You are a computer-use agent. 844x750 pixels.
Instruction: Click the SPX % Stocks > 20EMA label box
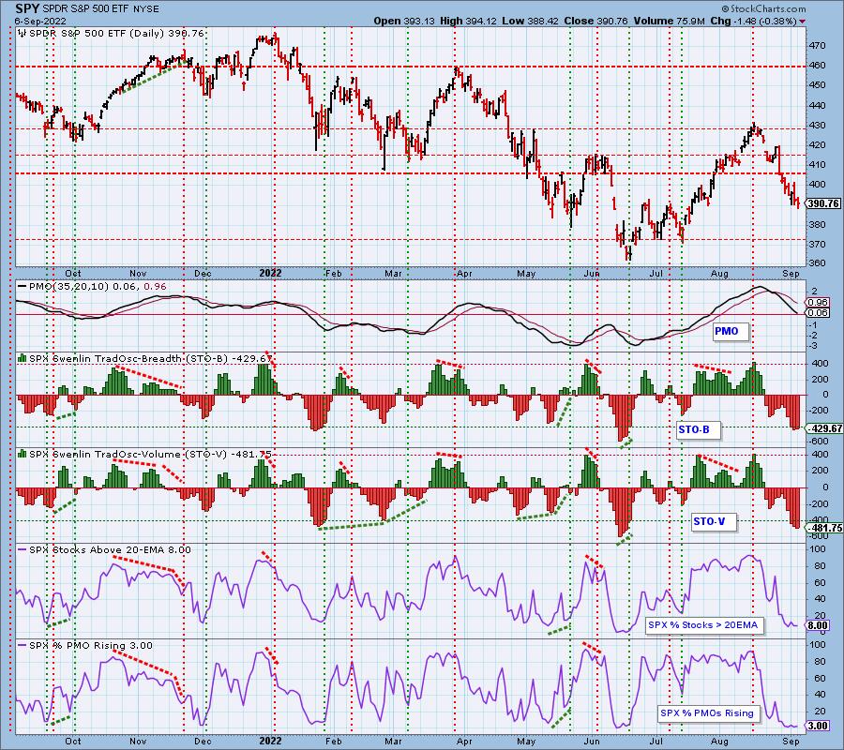[x=704, y=625]
